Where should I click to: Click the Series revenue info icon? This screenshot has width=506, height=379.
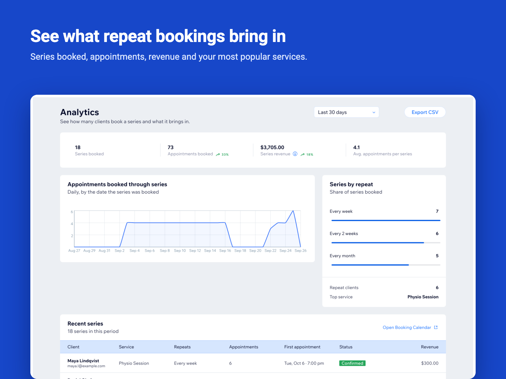pyautogui.click(x=295, y=154)
